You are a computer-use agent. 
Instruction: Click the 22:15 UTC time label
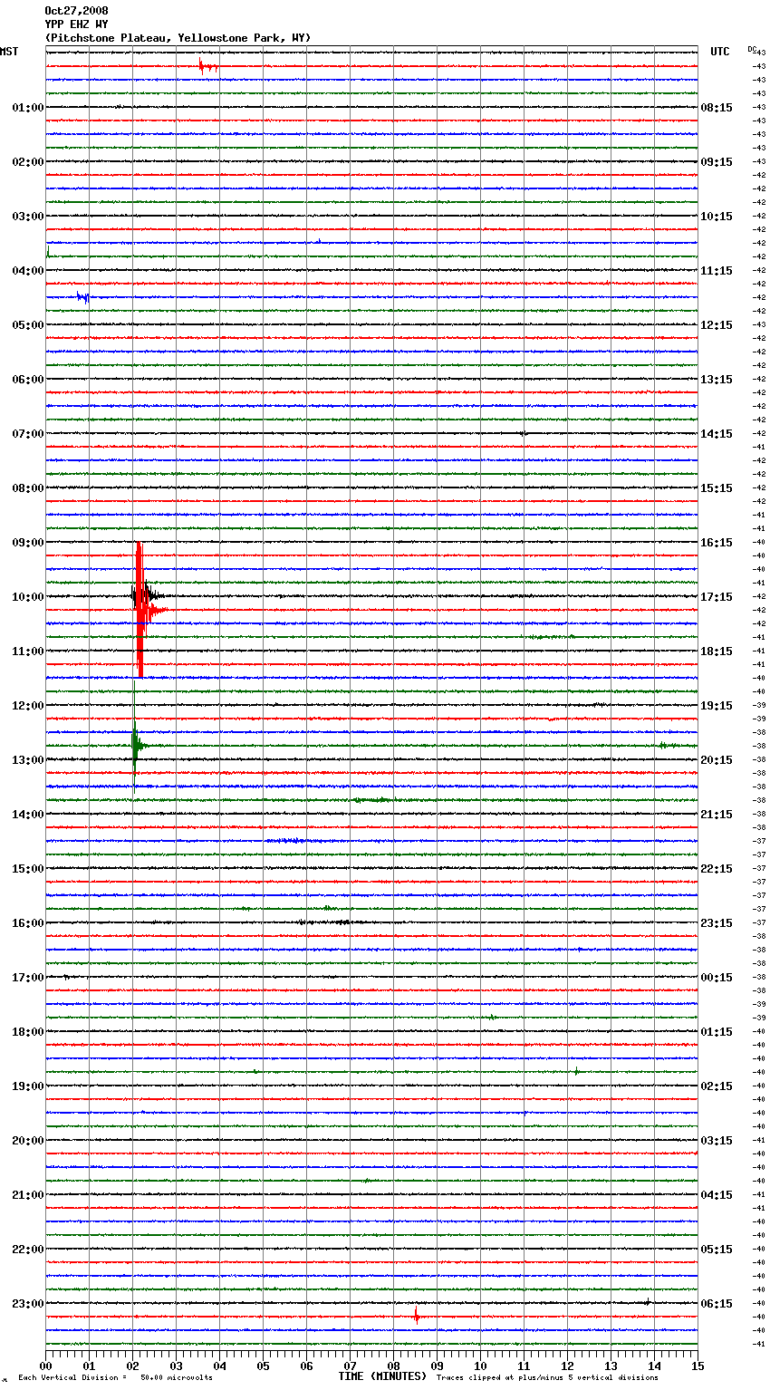pyautogui.click(x=717, y=869)
